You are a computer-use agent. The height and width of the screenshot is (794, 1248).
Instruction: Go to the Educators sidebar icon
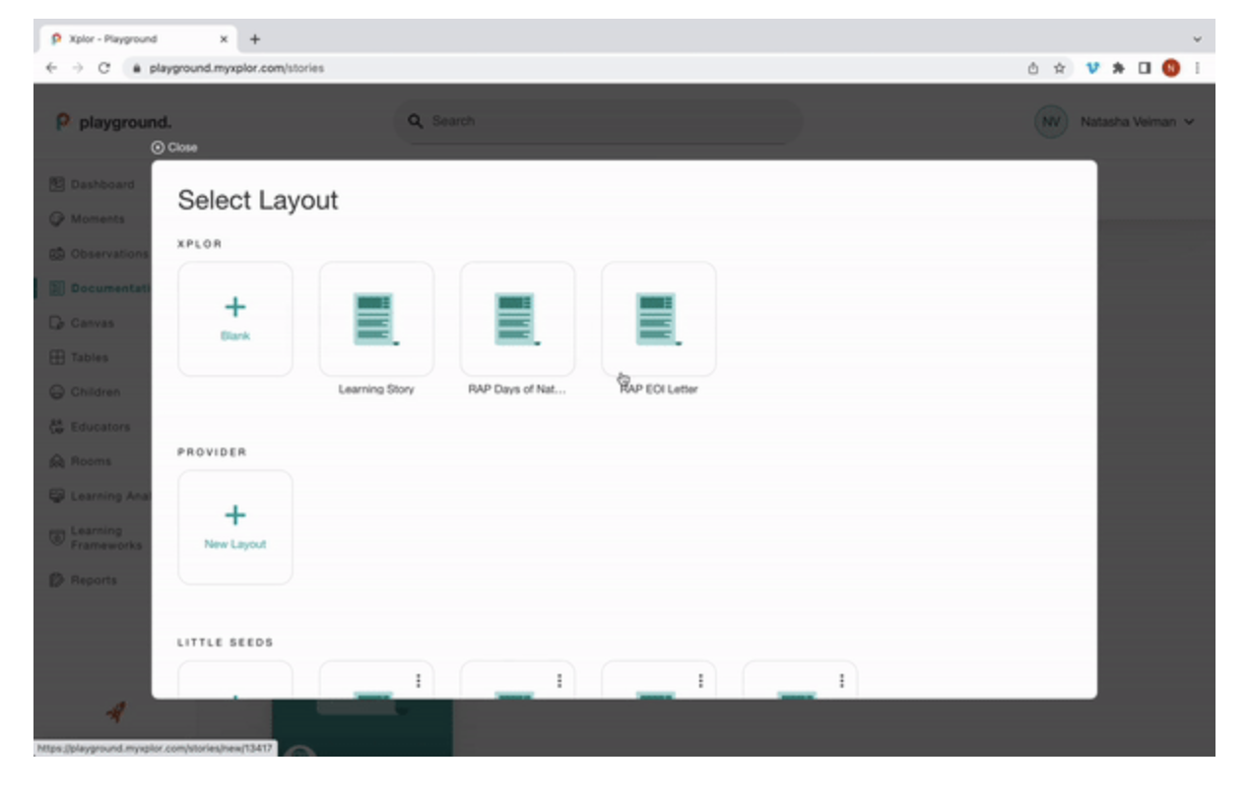[56, 427]
